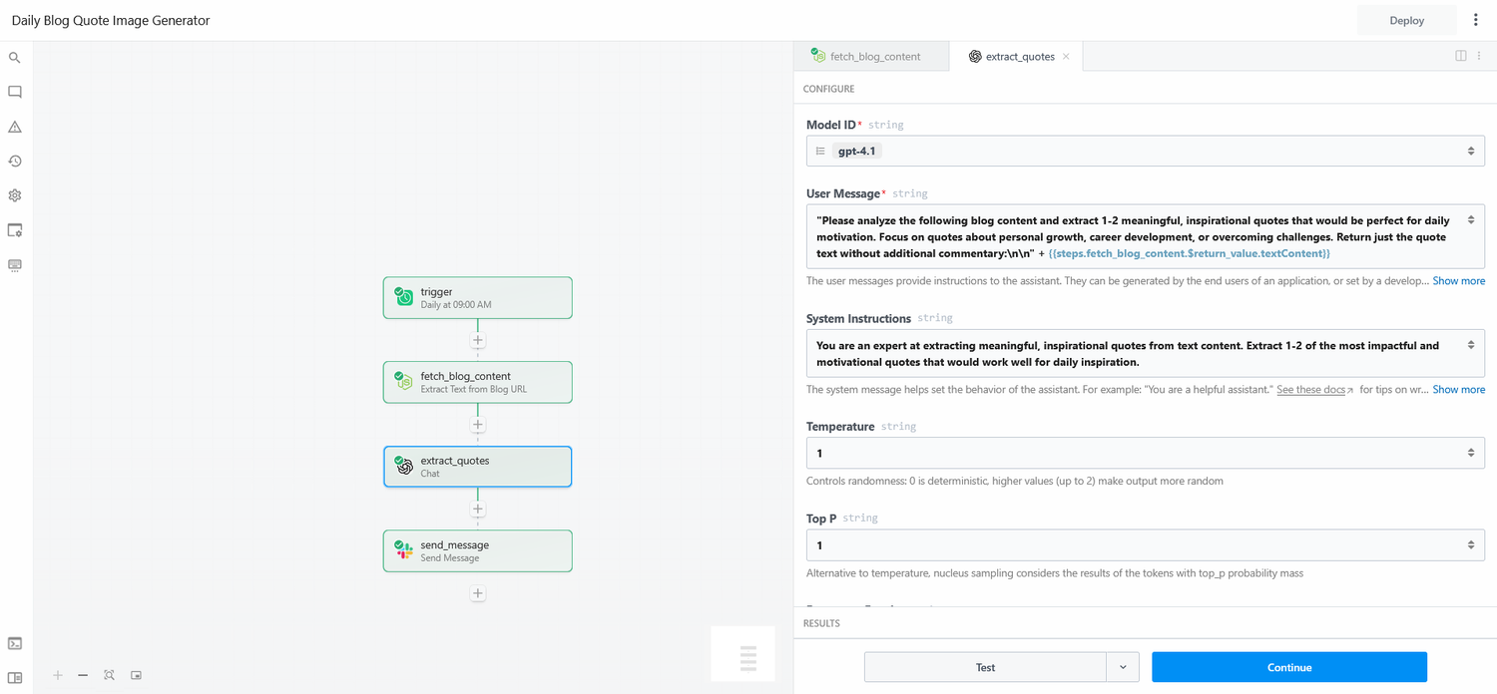Click the Deploy button
The width and height of the screenshot is (1497, 694).
point(1406,20)
